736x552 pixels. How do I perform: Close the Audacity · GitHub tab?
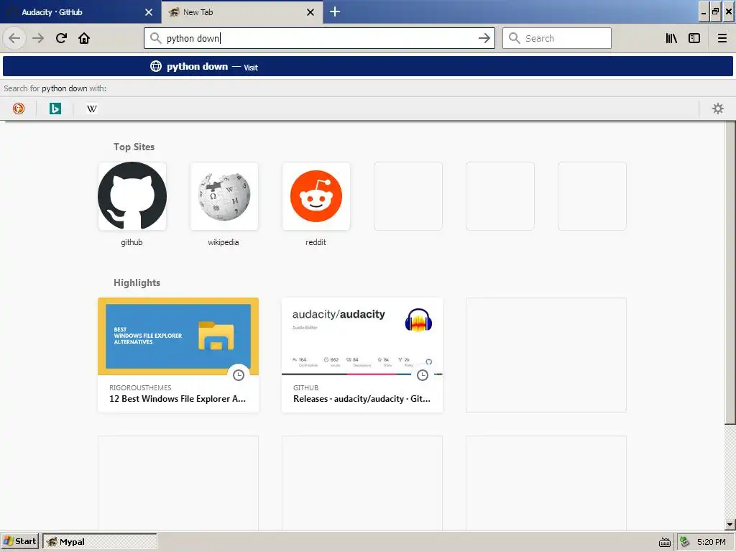[148, 12]
